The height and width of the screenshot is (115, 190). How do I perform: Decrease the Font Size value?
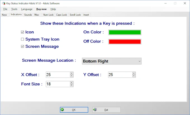[72, 85]
